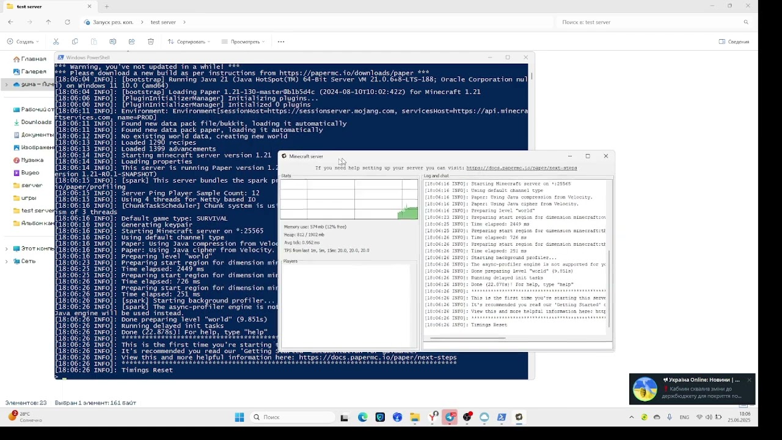Viewport: 782px width, 440px height.
Task: Select 'Галерея' in navigation pane
Action: 29,71
